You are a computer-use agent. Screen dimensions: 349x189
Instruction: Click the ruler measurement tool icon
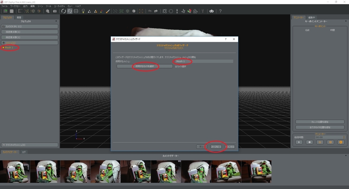tap(195, 11)
